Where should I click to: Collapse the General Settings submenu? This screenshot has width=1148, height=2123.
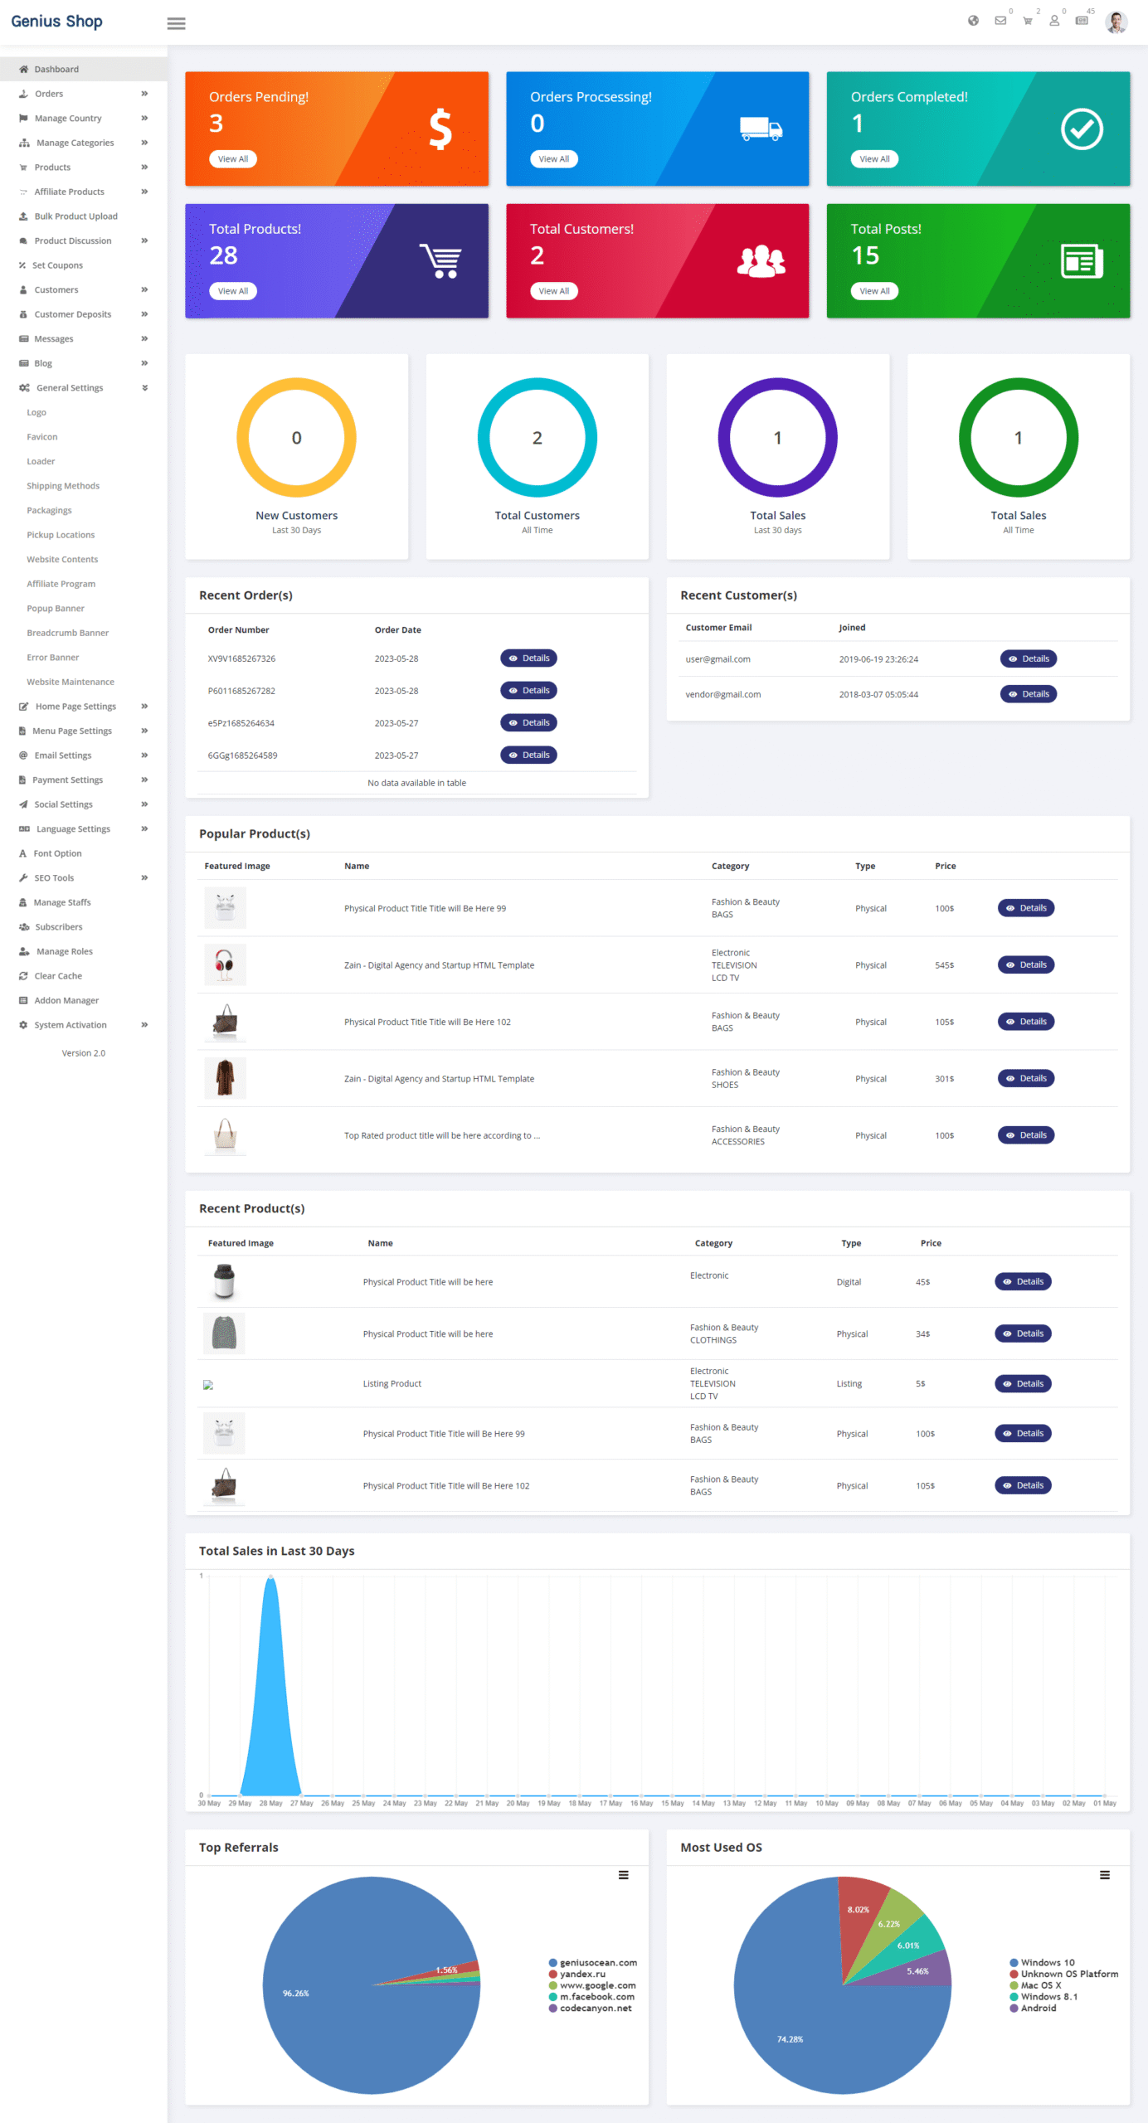83,388
